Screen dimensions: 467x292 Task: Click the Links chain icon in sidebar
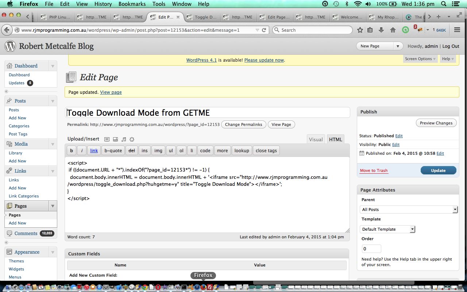pyautogui.click(x=9, y=171)
